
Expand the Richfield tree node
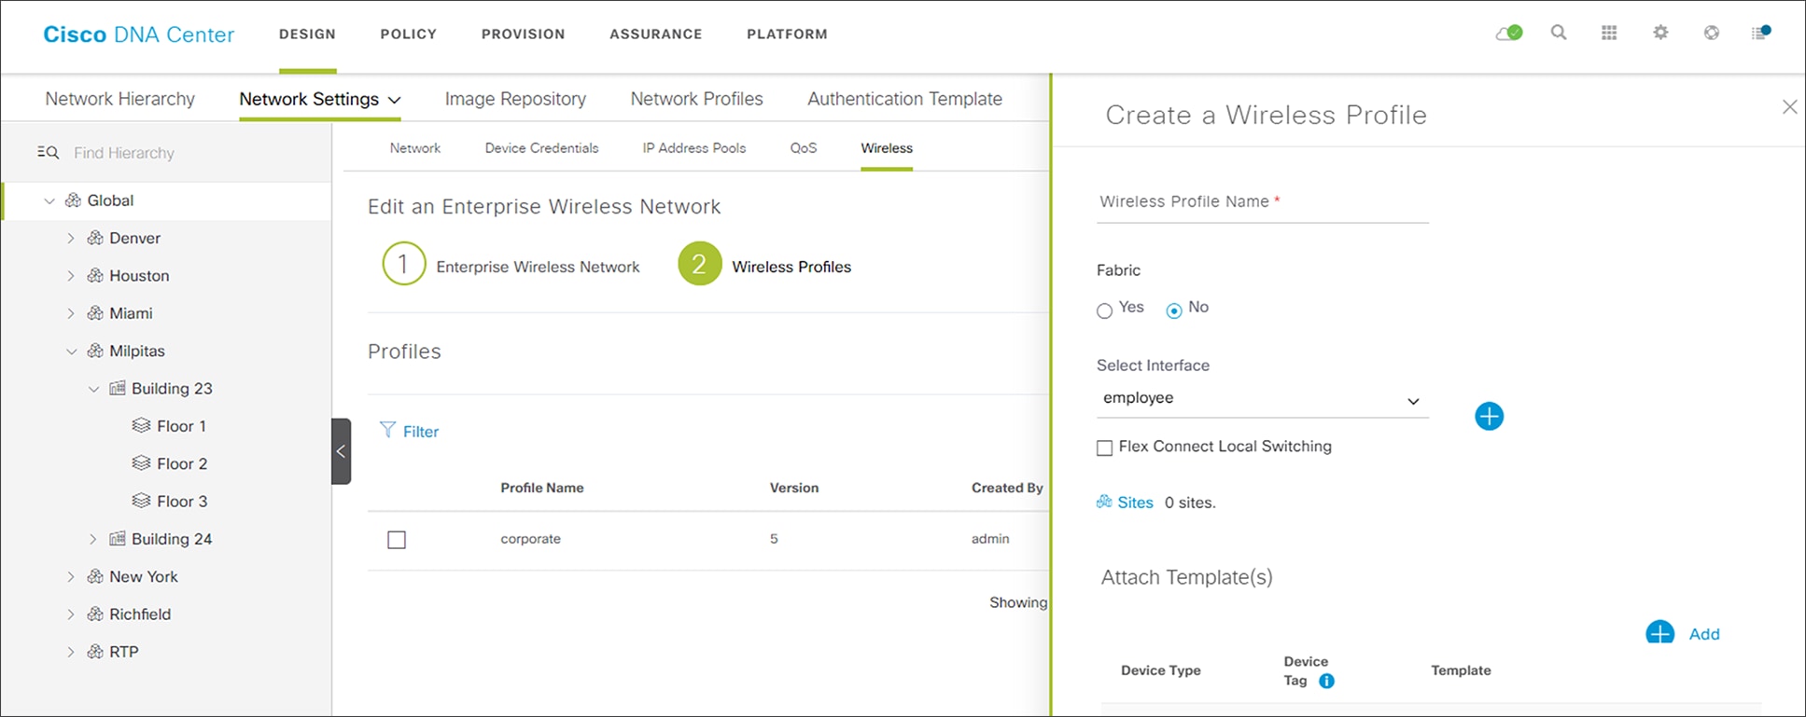click(x=71, y=614)
